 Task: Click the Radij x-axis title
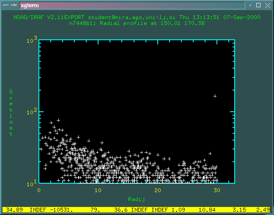click(136, 199)
